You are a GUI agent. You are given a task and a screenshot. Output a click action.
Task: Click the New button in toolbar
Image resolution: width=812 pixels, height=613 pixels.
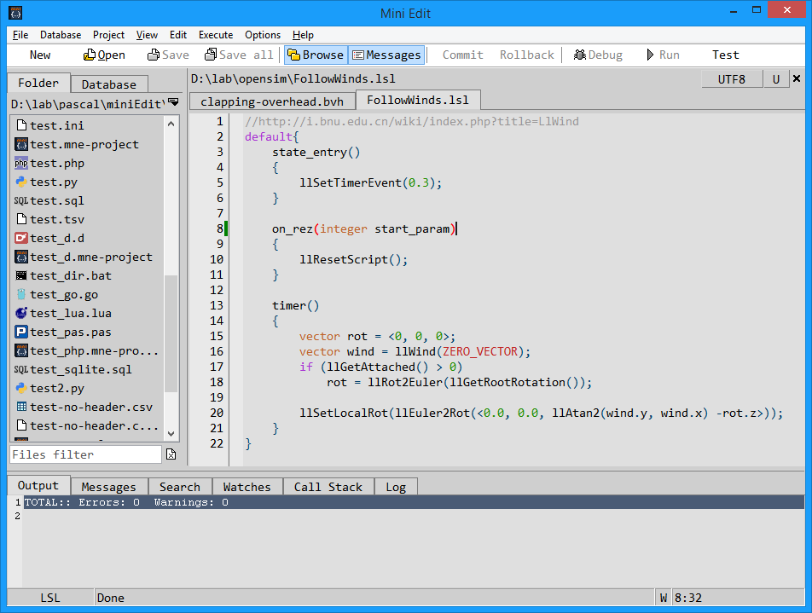pos(40,55)
